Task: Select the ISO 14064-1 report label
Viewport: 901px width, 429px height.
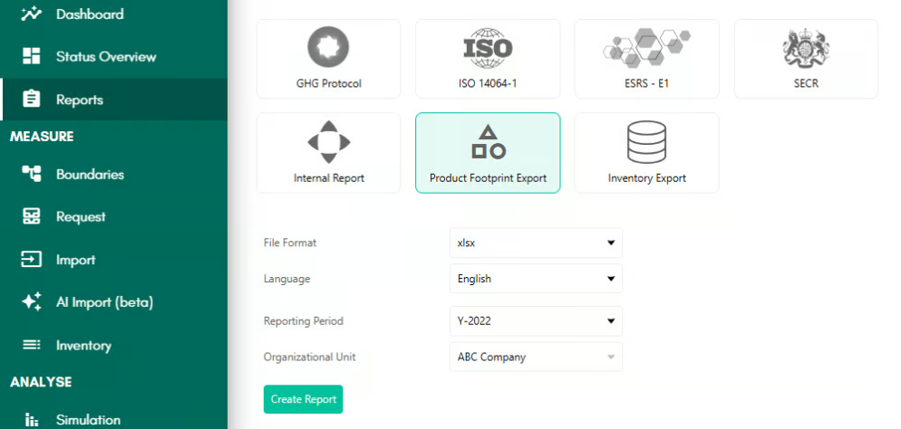Action: pos(488,83)
